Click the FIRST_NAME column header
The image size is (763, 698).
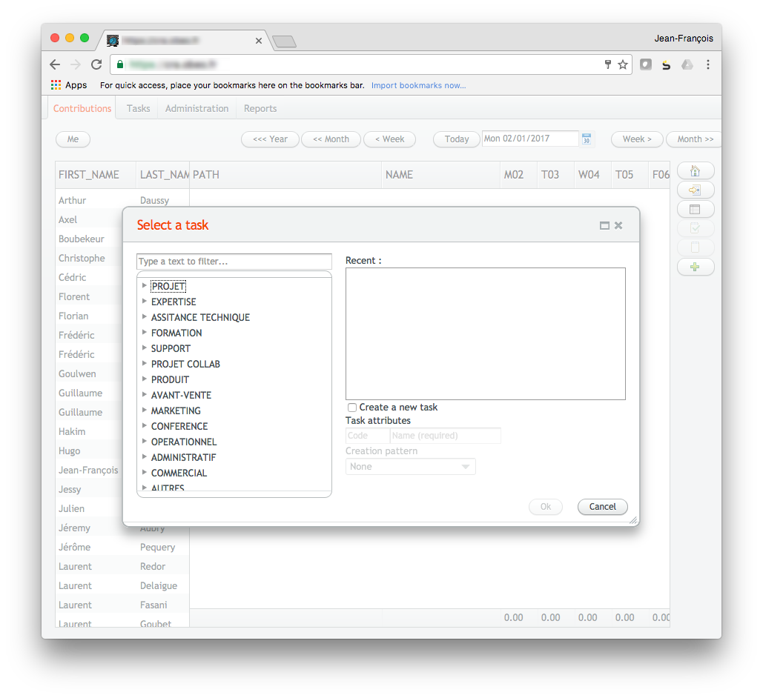tap(96, 175)
